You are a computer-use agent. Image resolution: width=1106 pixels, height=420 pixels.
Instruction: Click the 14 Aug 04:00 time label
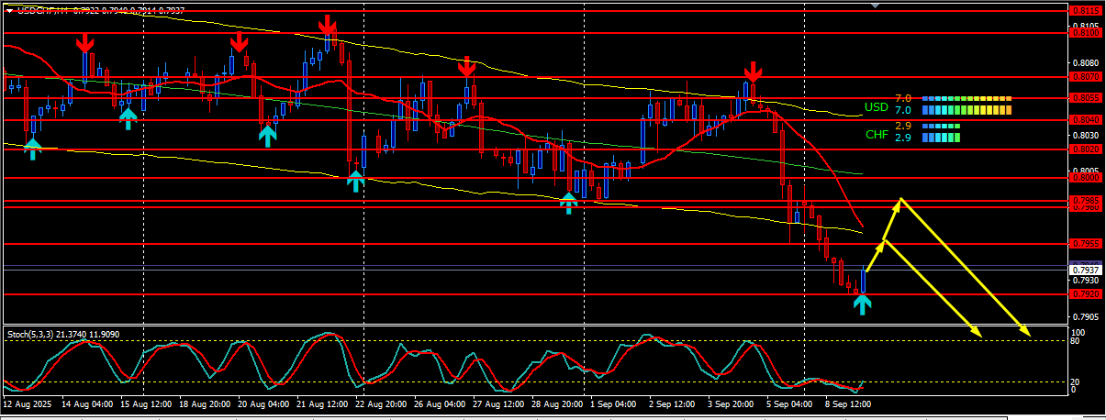(85, 403)
